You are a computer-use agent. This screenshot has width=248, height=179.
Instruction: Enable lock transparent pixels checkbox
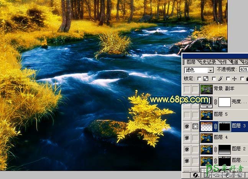199,79
